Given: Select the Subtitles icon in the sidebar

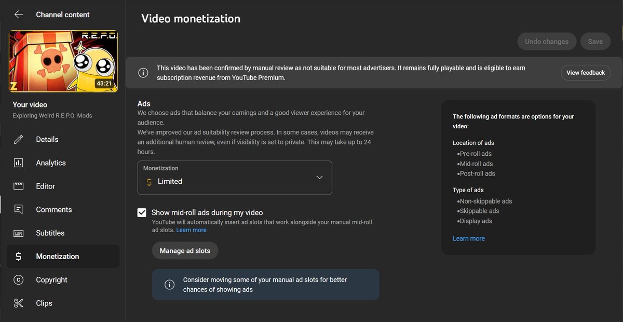Looking at the screenshot, I should click(19, 233).
